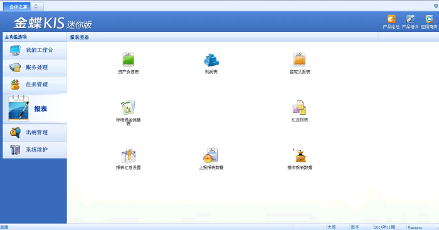Click Manager user in status bar
This screenshot has height=230, width=439.
coord(415,227)
